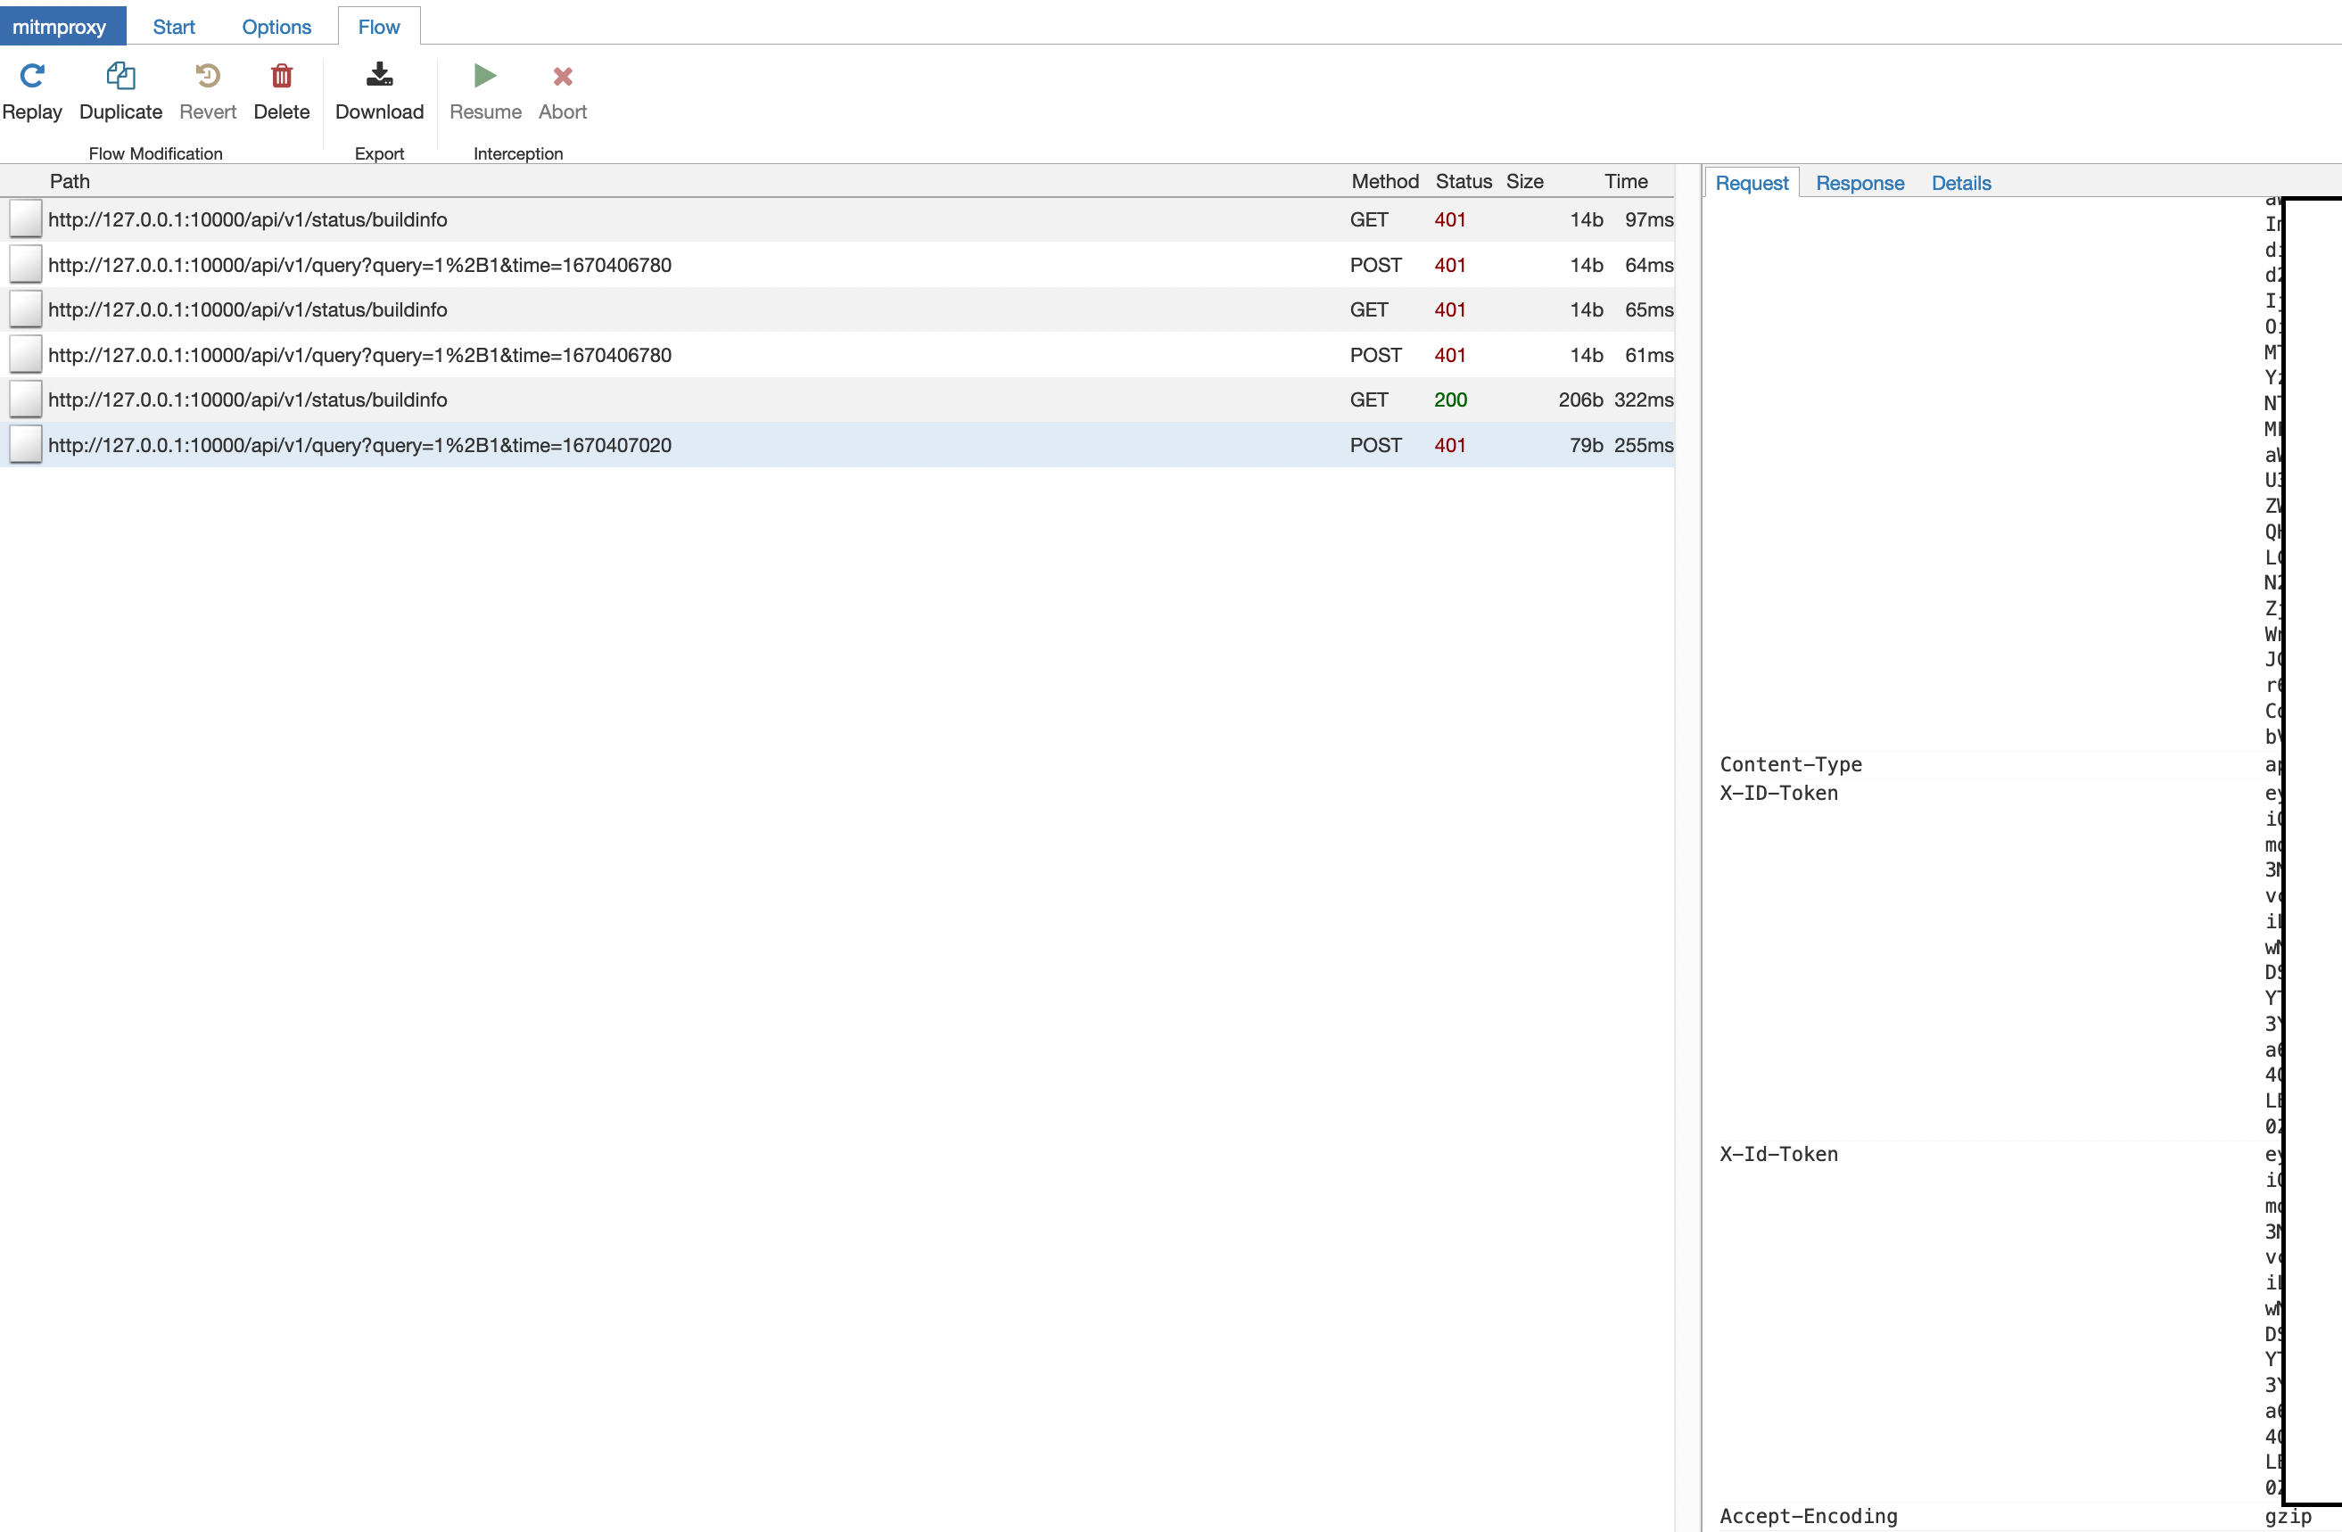
Task: Switch to the Response tab
Action: click(1859, 183)
